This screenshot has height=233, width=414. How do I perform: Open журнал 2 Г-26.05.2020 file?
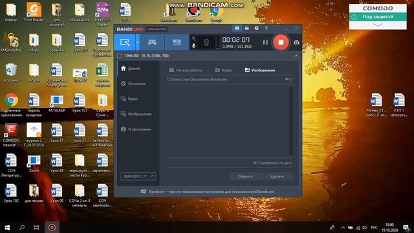point(34,135)
